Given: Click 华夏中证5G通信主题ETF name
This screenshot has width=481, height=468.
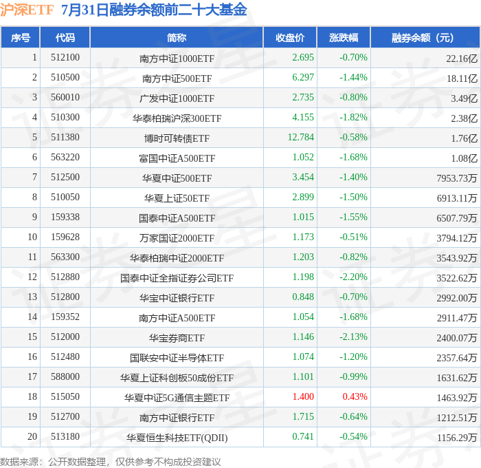Looking at the screenshot, I should click(x=177, y=398).
